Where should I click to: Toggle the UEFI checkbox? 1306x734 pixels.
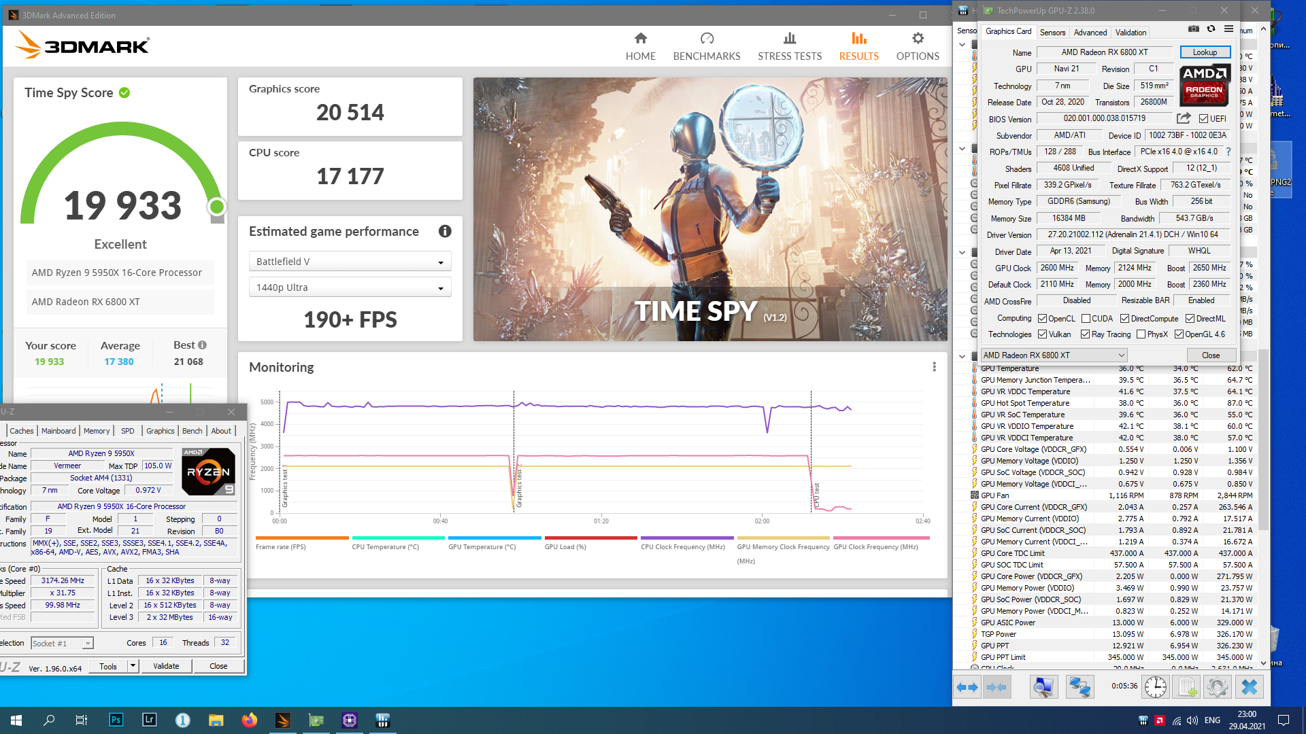1203,119
